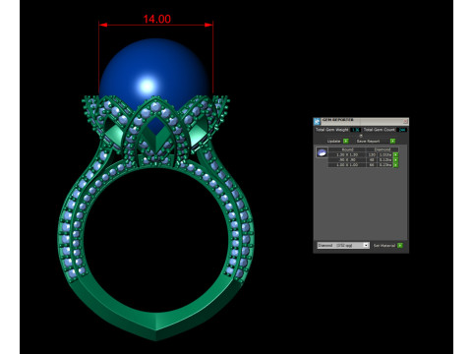Screen dimensions: 472x354
Task: Click the Total Gem Weight value field
Action: click(355, 130)
